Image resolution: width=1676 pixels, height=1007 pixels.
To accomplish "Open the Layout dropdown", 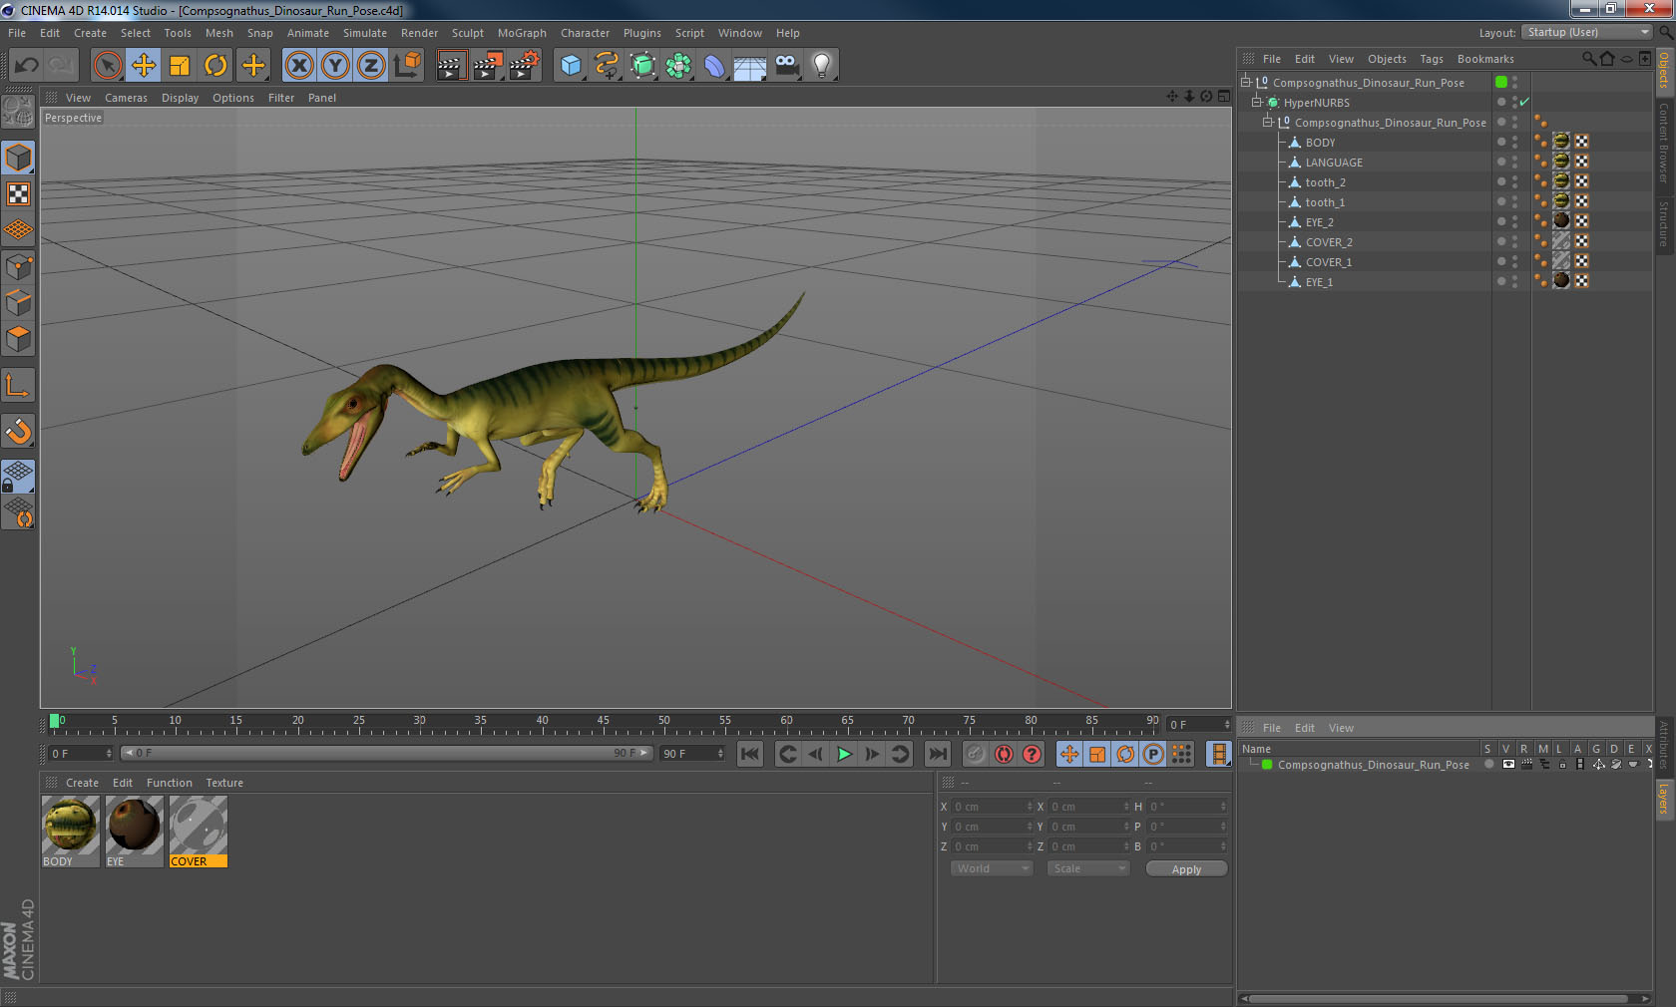I will [x=1587, y=33].
